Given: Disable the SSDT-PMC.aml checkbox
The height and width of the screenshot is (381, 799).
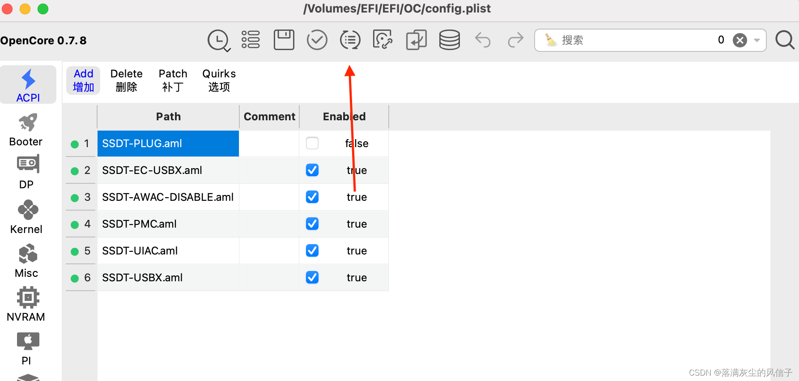Looking at the screenshot, I should [312, 224].
